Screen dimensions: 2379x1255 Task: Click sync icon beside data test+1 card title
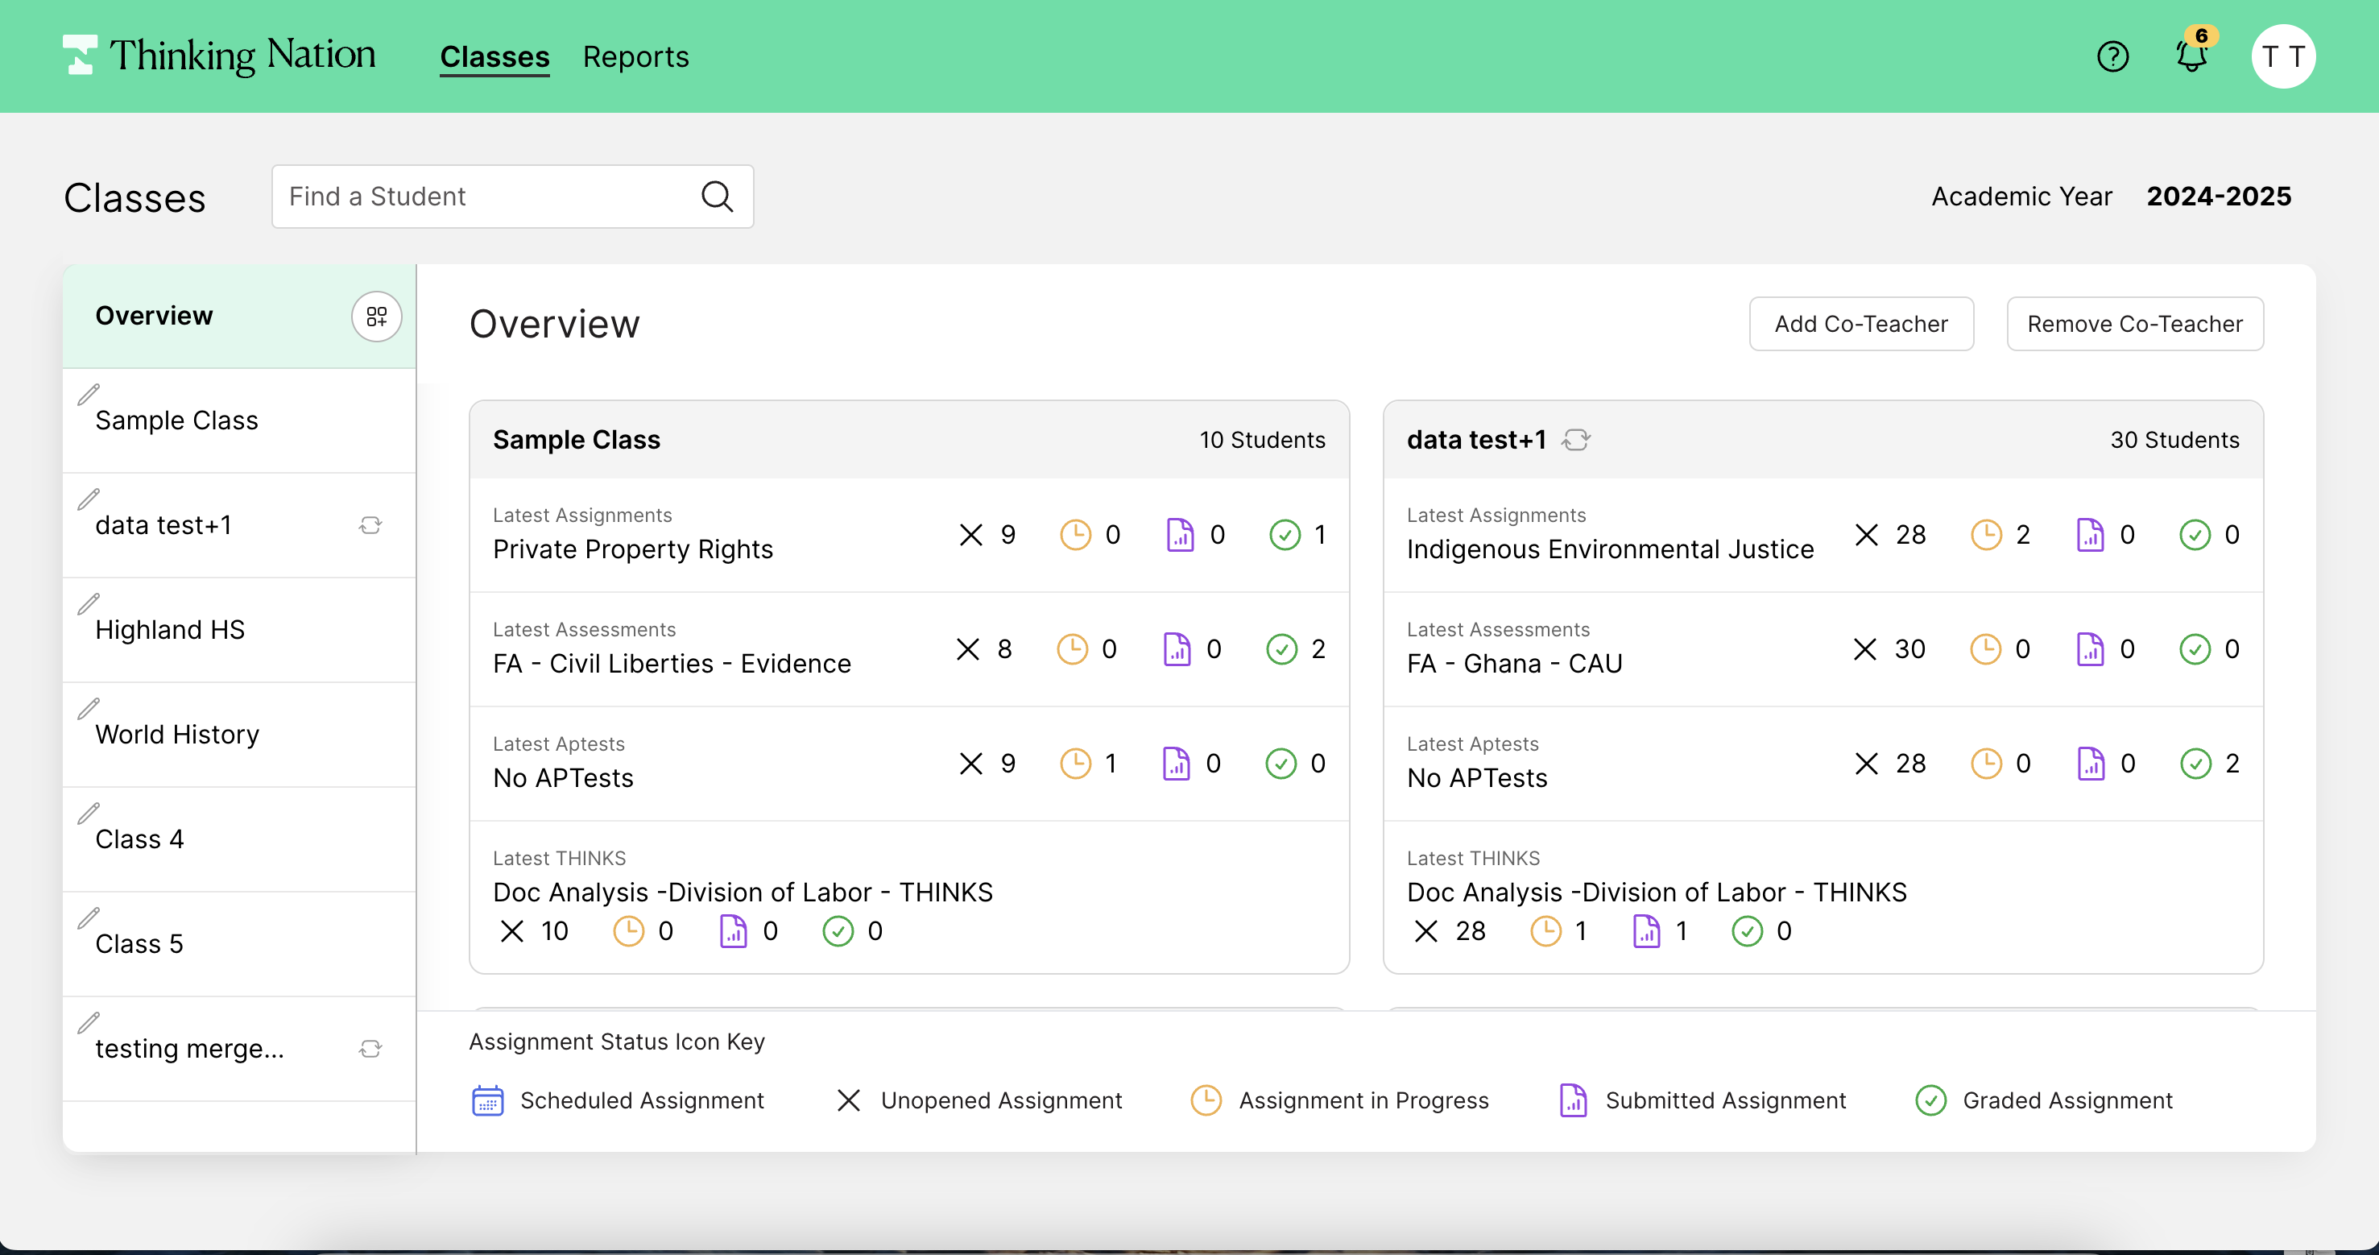click(x=1576, y=440)
